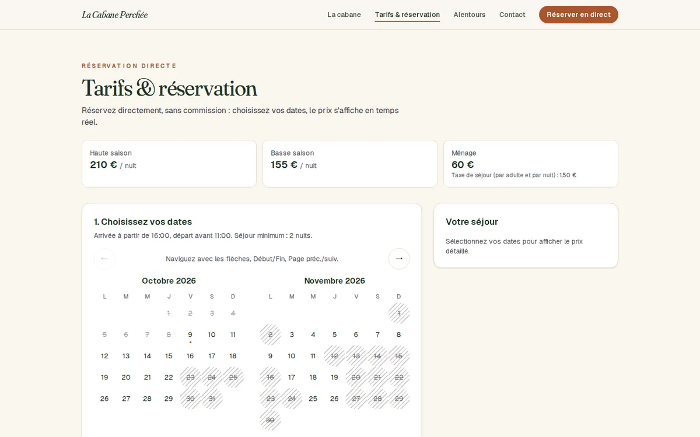The height and width of the screenshot is (437, 700).
Task: Open La Cabane Perchée home logo
Action: (115, 15)
